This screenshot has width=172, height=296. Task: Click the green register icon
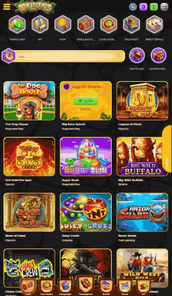point(154,7)
